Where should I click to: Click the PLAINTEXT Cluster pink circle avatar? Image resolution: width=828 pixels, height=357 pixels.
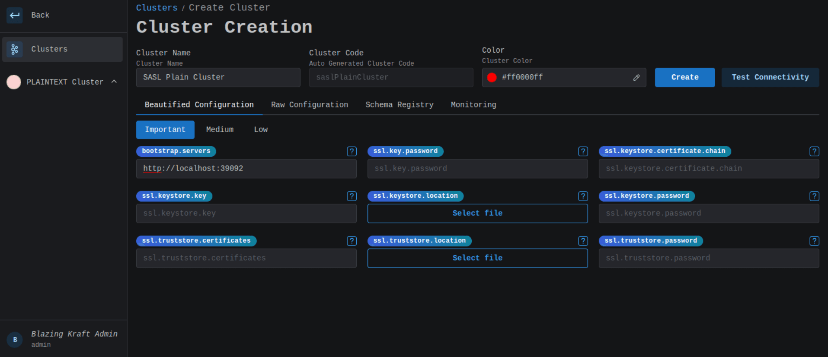pos(14,82)
